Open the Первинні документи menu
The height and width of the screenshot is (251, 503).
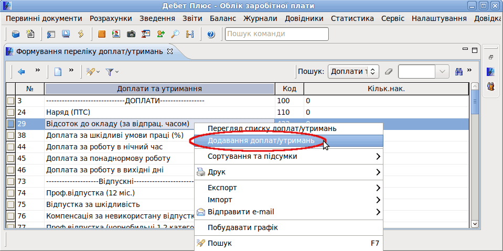click(x=44, y=18)
